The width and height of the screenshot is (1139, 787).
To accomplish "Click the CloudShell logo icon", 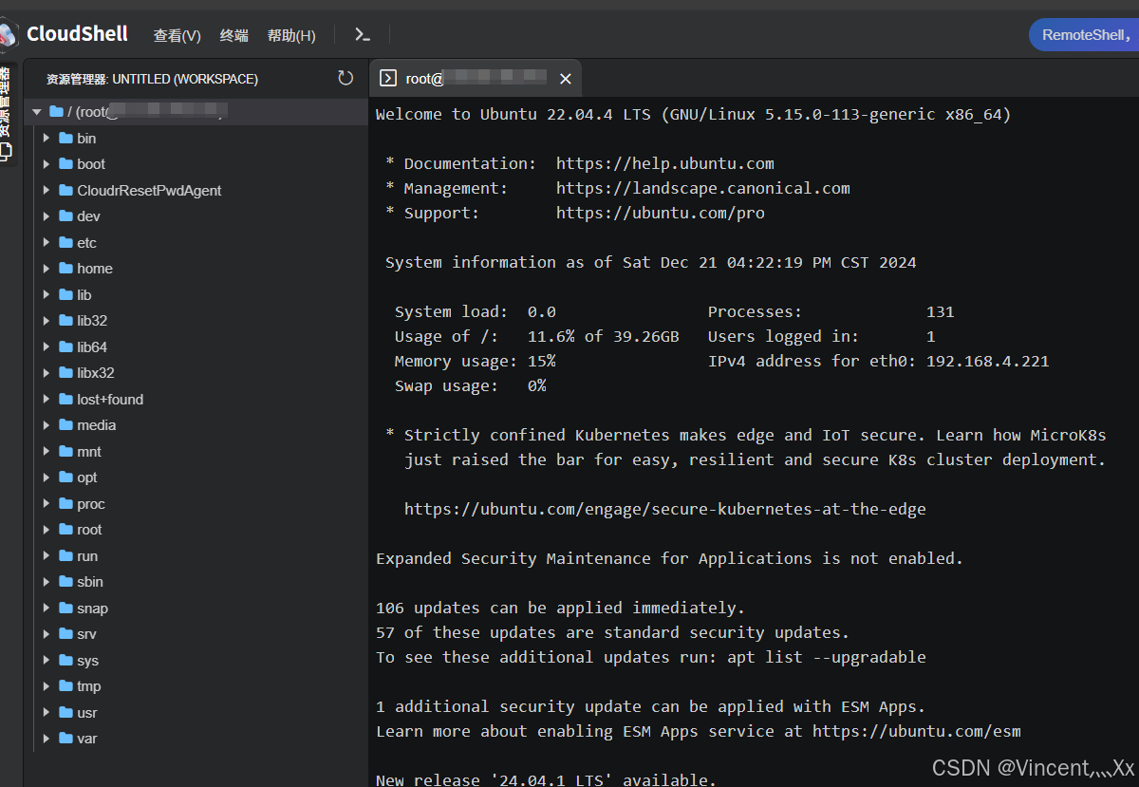I will click(9, 34).
